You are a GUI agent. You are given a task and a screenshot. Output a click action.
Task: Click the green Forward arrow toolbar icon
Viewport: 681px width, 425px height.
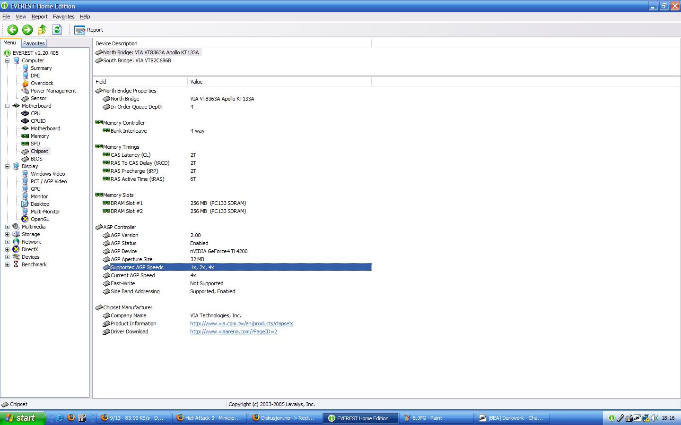[x=27, y=30]
